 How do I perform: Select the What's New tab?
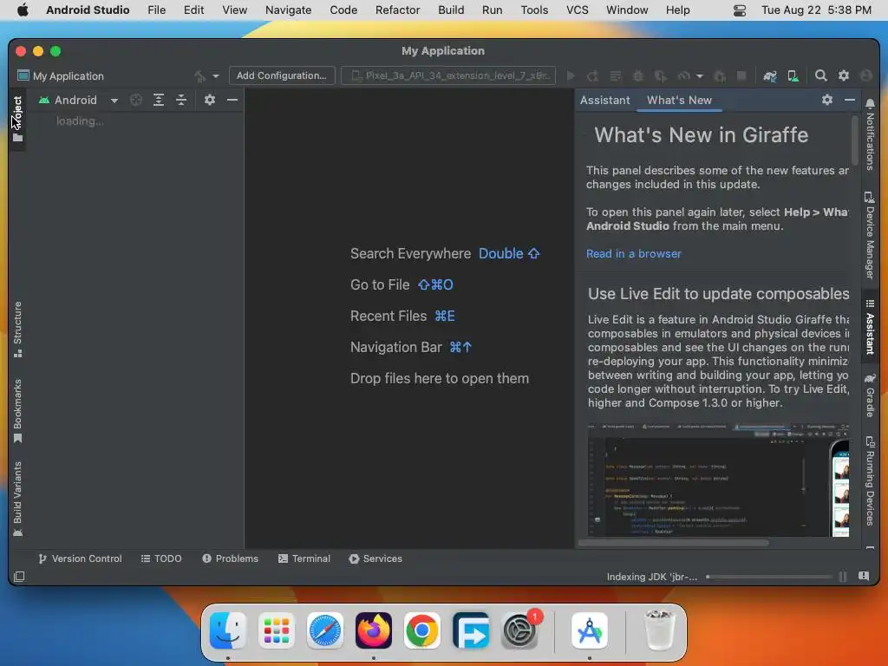click(679, 101)
